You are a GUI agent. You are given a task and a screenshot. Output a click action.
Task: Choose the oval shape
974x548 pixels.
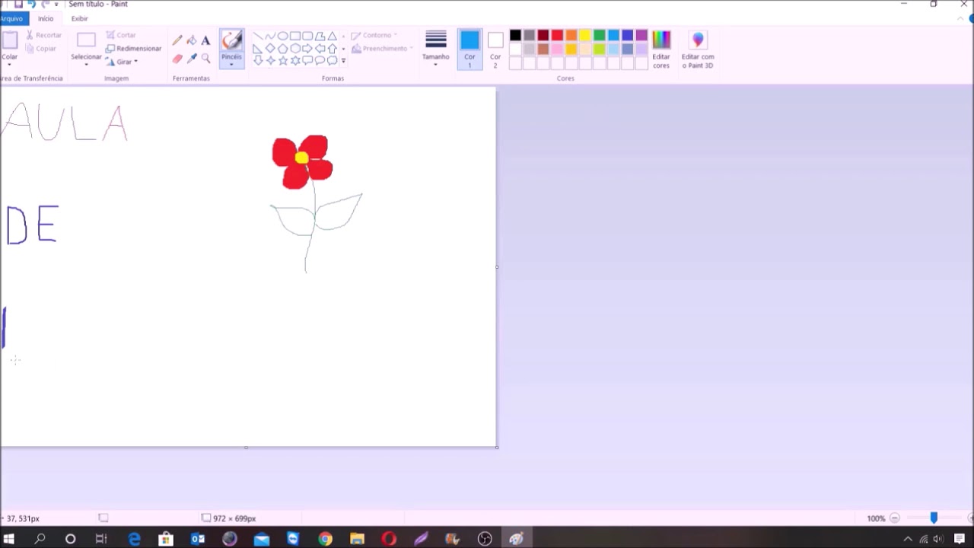pyautogui.click(x=282, y=36)
